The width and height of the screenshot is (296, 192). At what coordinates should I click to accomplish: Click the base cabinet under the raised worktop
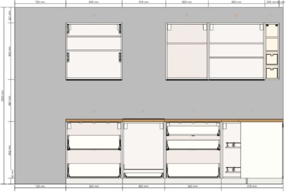(143, 147)
